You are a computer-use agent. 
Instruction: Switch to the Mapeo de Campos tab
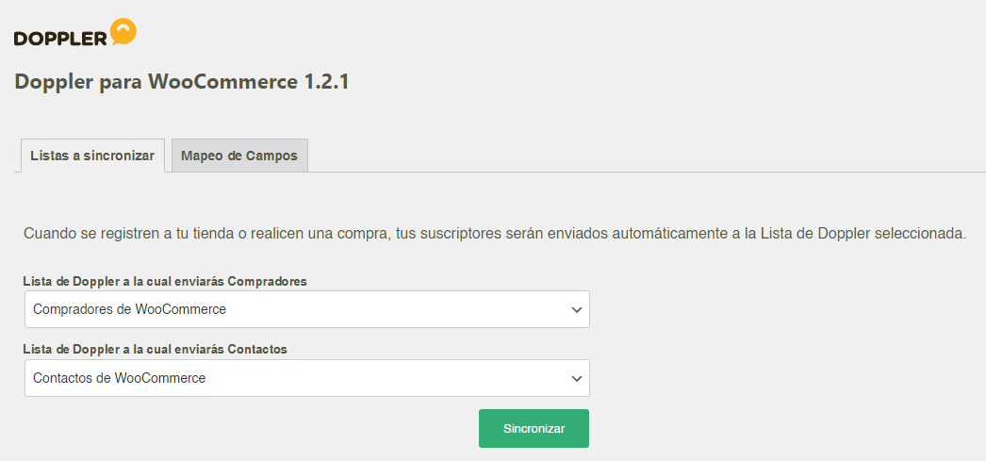pyautogui.click(x=239, y=156)
